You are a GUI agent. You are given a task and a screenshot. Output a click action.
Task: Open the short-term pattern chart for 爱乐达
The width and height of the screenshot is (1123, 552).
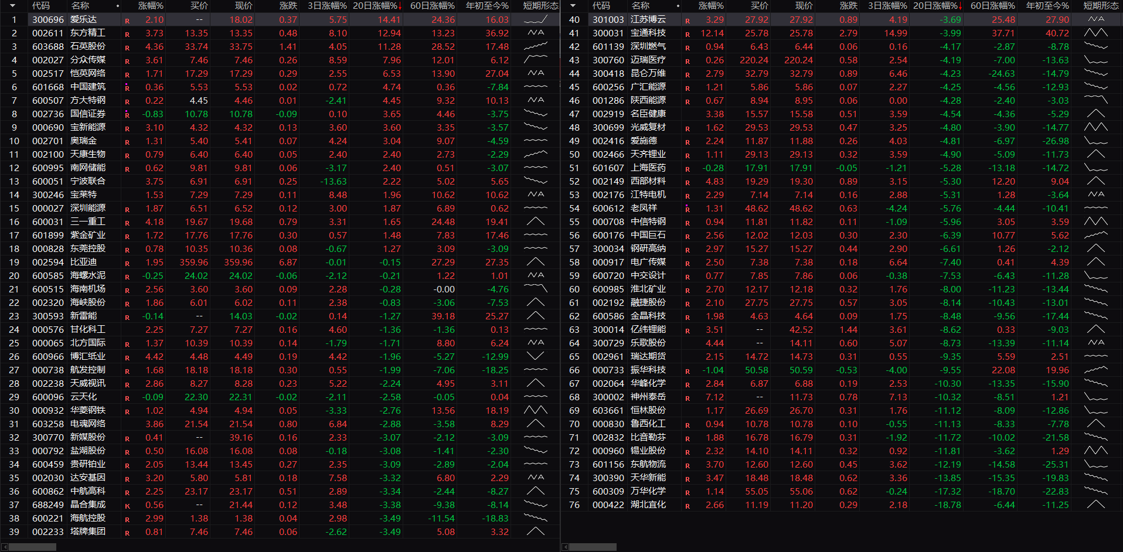tap(535, 20)
